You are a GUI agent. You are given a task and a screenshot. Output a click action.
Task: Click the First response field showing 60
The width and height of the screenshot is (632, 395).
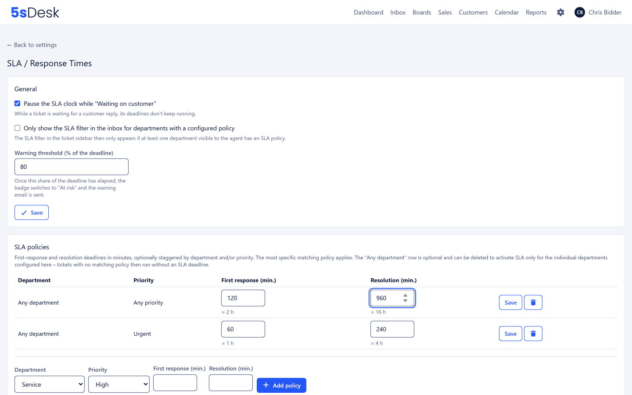click(243, 329)
